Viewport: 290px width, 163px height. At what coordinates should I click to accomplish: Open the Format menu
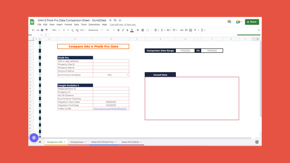click(x=68, y=25)
